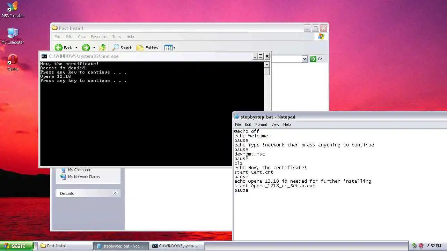Open My Computer link in Other Places

click(x=79, y=170)
